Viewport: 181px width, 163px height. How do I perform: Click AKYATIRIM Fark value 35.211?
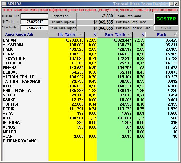pos(172,45)
